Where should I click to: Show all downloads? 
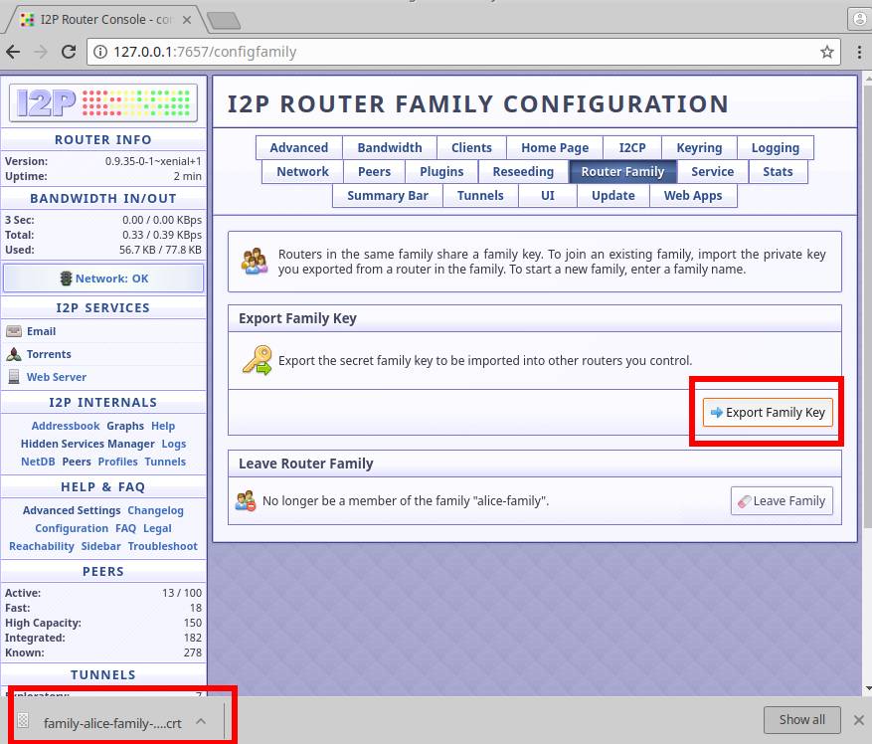801,719
